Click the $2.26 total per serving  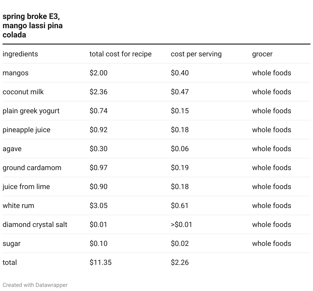pyautogui.click(x=180, y=262)
